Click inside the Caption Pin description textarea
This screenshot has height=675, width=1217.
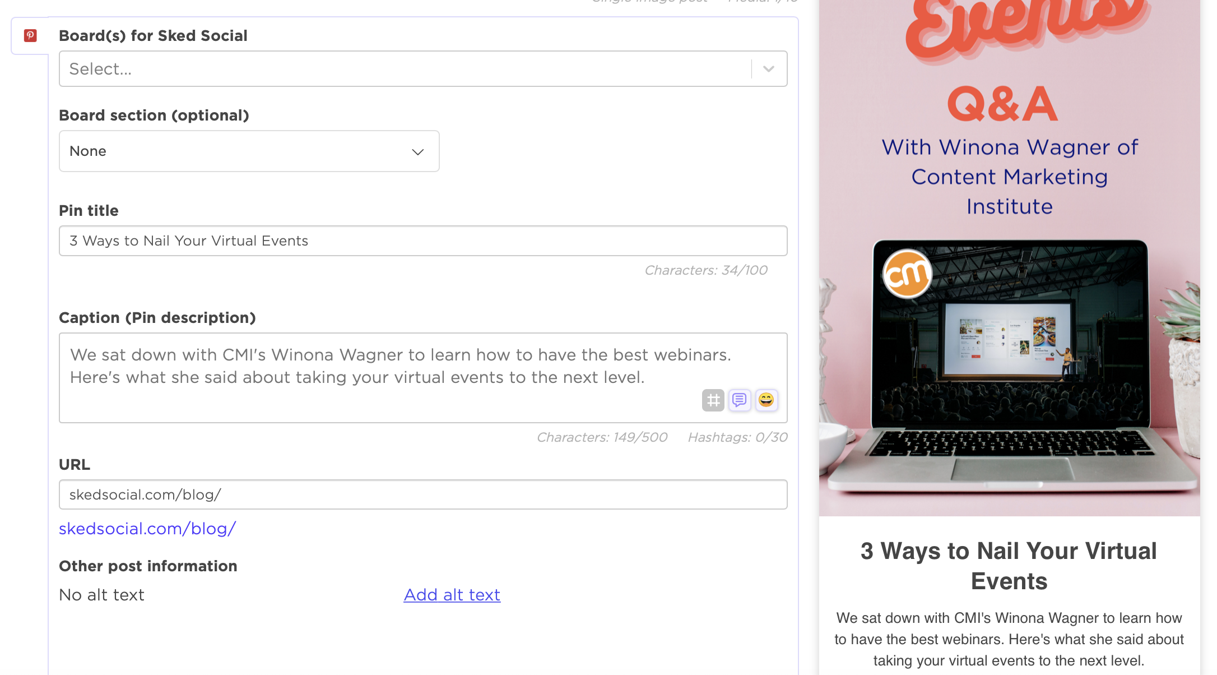click(x=423, y=378)
